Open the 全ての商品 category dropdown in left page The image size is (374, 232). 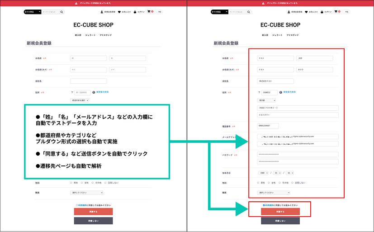click(32, 12)
